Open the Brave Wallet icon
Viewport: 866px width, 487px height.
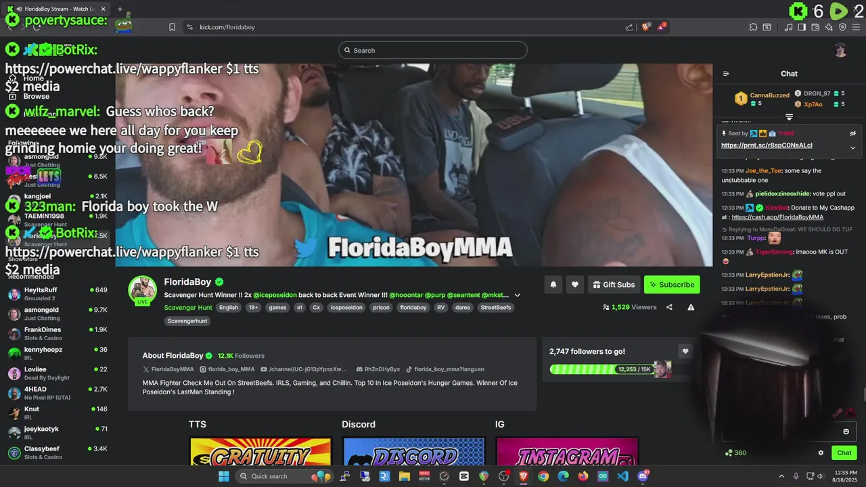[815, 27]
